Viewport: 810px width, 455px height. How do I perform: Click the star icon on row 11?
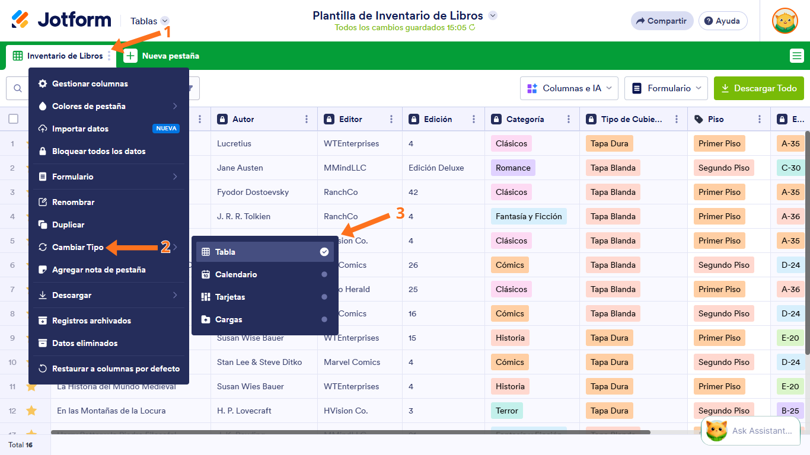pos(31,386)
